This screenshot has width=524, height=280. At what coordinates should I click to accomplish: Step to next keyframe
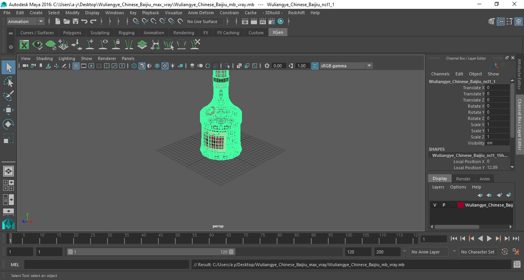point(498,239)
